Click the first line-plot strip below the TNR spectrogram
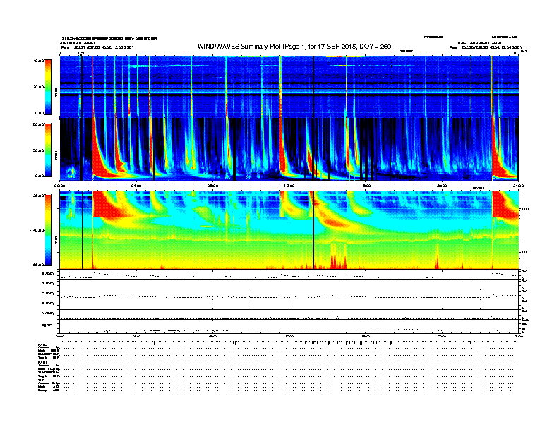Viewport: 559px width, 432px height. (x=289, y=275)
